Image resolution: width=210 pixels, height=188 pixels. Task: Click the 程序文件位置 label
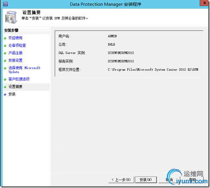click(x=70, y=70)
